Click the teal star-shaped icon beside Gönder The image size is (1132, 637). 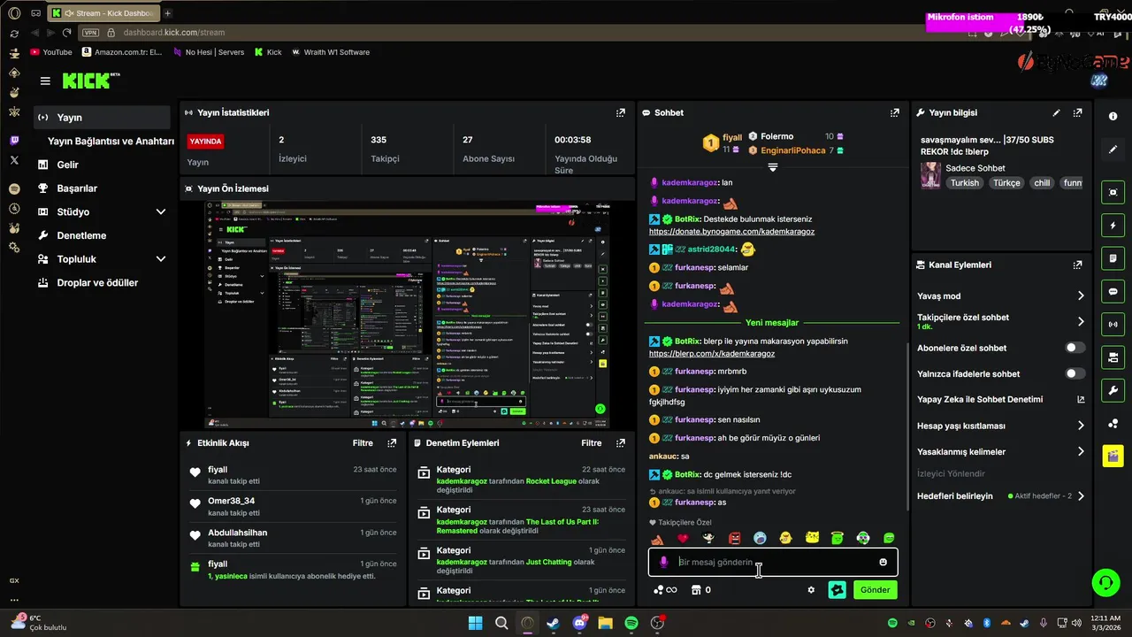(837, 590)
